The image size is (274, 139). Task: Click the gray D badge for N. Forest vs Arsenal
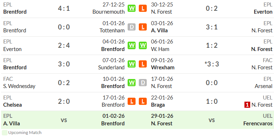[143, 83]
